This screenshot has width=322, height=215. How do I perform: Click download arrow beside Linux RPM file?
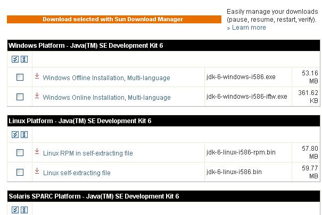[37, 152]
